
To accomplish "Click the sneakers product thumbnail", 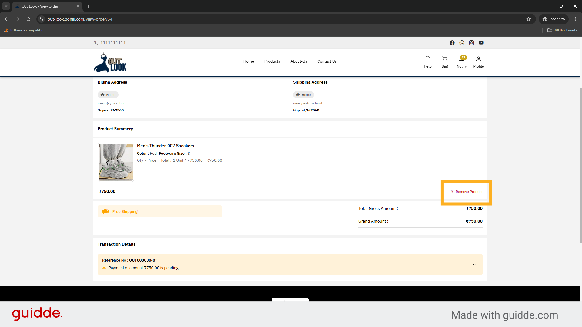I will [115, 162].
